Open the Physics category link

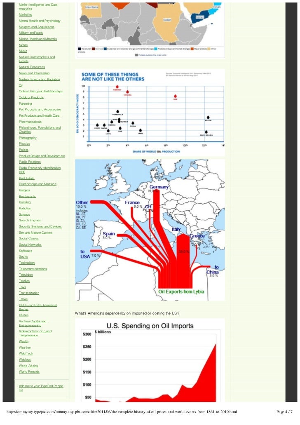pos(24,144)
